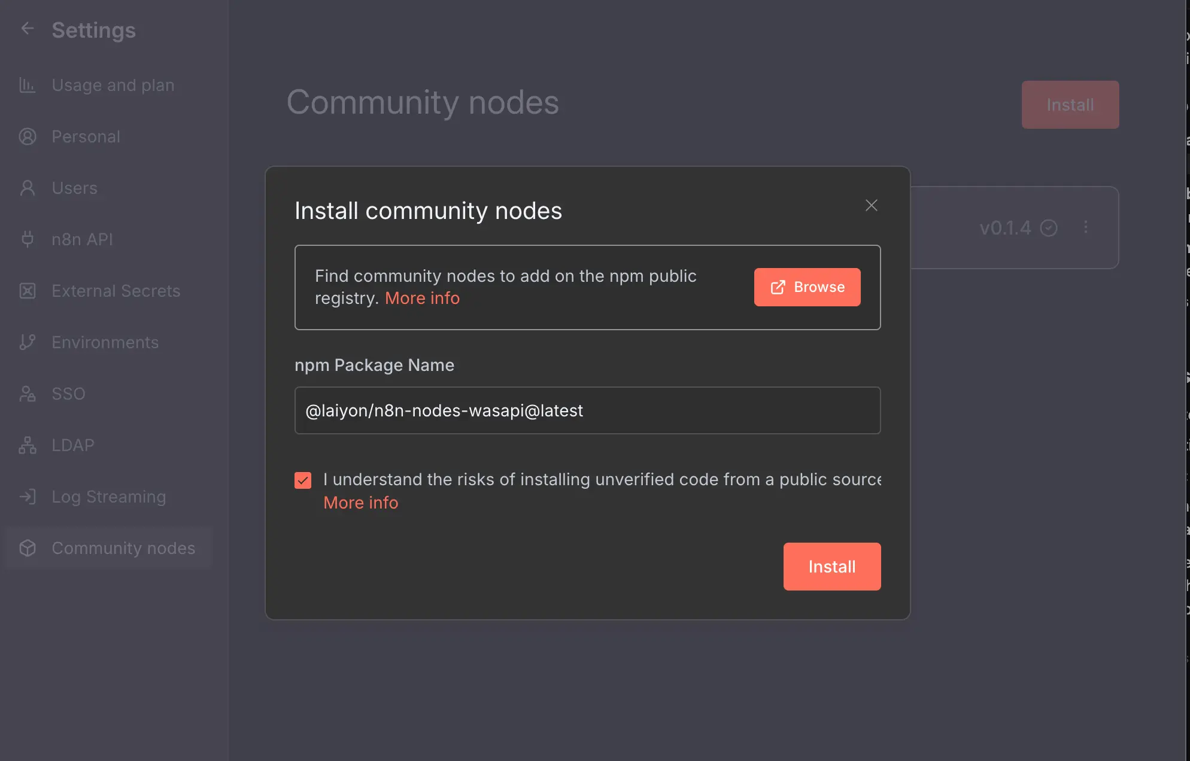The height and width of the screenshot is (761, 1190).
Task: Click the Personal user circle icon
Action: (28, 136)
